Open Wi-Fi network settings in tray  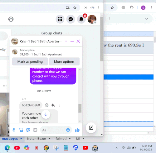click(123, 148)
